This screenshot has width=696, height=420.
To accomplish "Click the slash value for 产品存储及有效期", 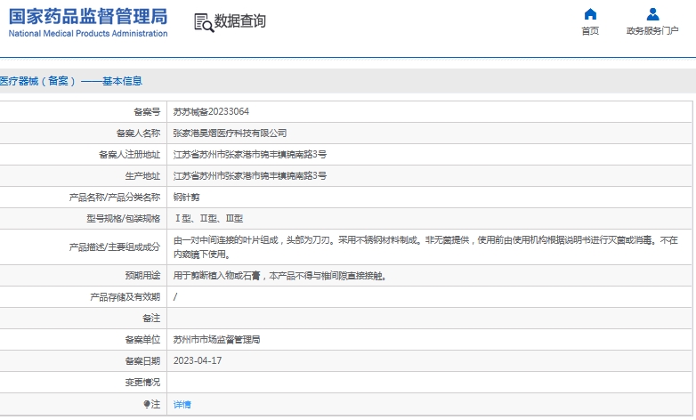I will click(x=174, y=297).
